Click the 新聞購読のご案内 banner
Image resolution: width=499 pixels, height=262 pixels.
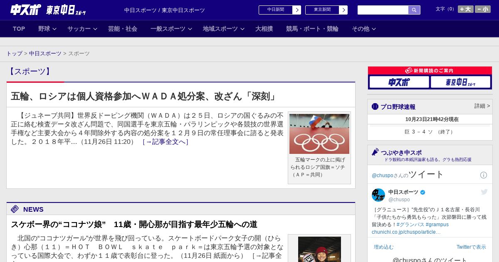[430, 71]
